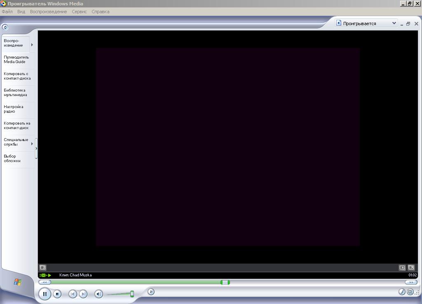
Task: Click the elapsed time 01:02
Action: point(413,275)
